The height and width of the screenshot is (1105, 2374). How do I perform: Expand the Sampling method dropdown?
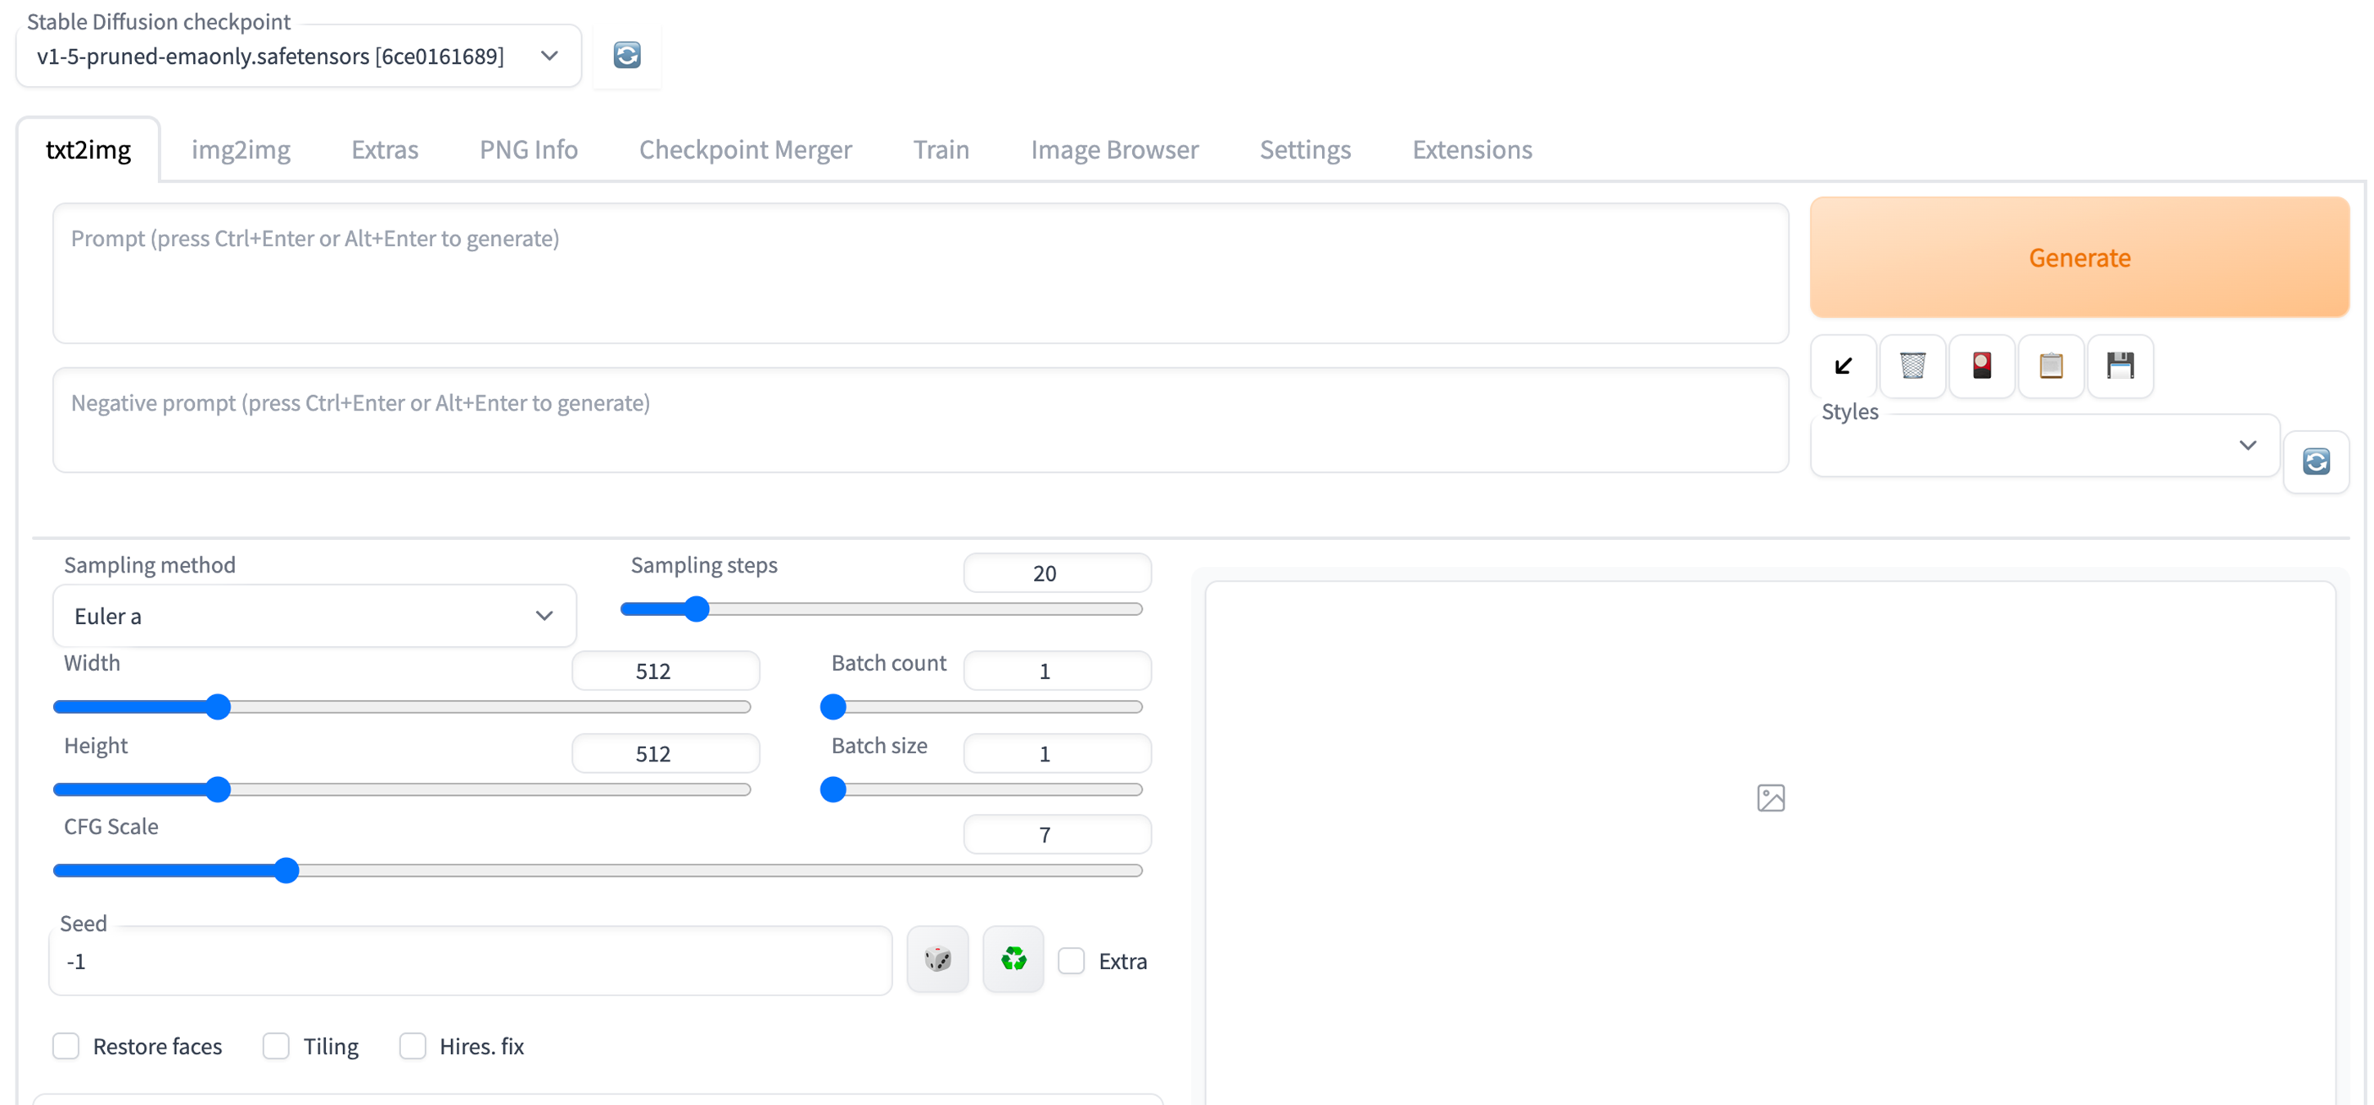pyautogui.click(x=314, y=616)
